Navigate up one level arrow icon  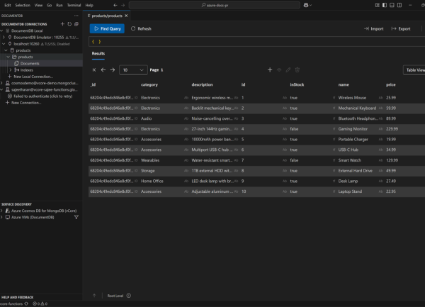tap(94, 296)
